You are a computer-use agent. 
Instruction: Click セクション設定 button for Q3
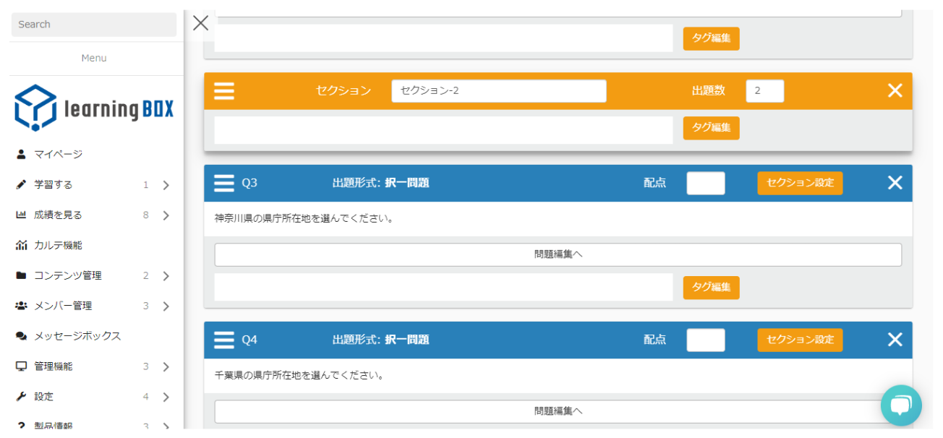click(x=800, y=183)
